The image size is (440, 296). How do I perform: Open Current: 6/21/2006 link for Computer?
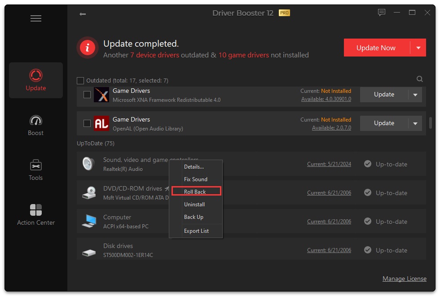[x=329, y=222]
